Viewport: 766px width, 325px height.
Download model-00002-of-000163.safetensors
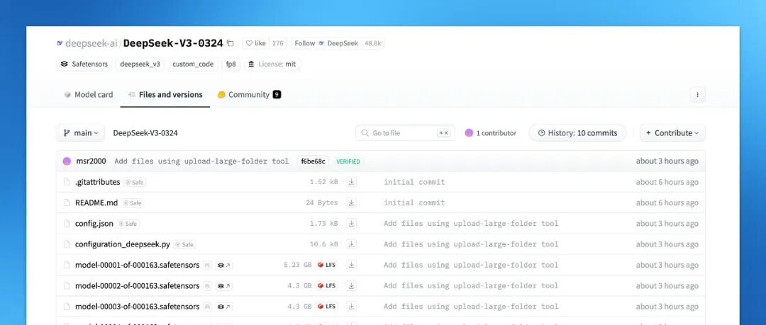(x=351, y=285)
